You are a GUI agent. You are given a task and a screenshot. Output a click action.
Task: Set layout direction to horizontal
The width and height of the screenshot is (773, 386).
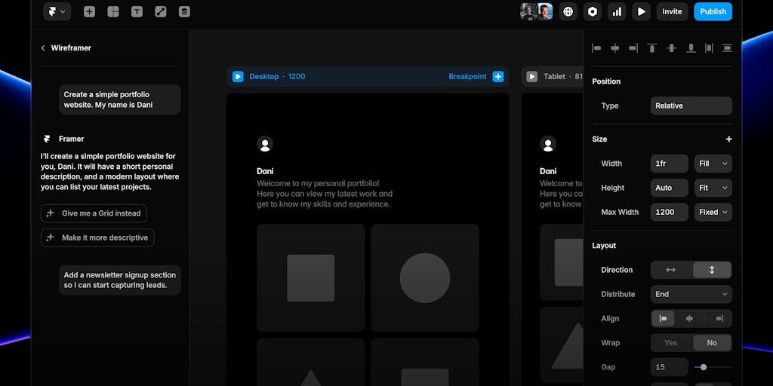tap(671, 270)
